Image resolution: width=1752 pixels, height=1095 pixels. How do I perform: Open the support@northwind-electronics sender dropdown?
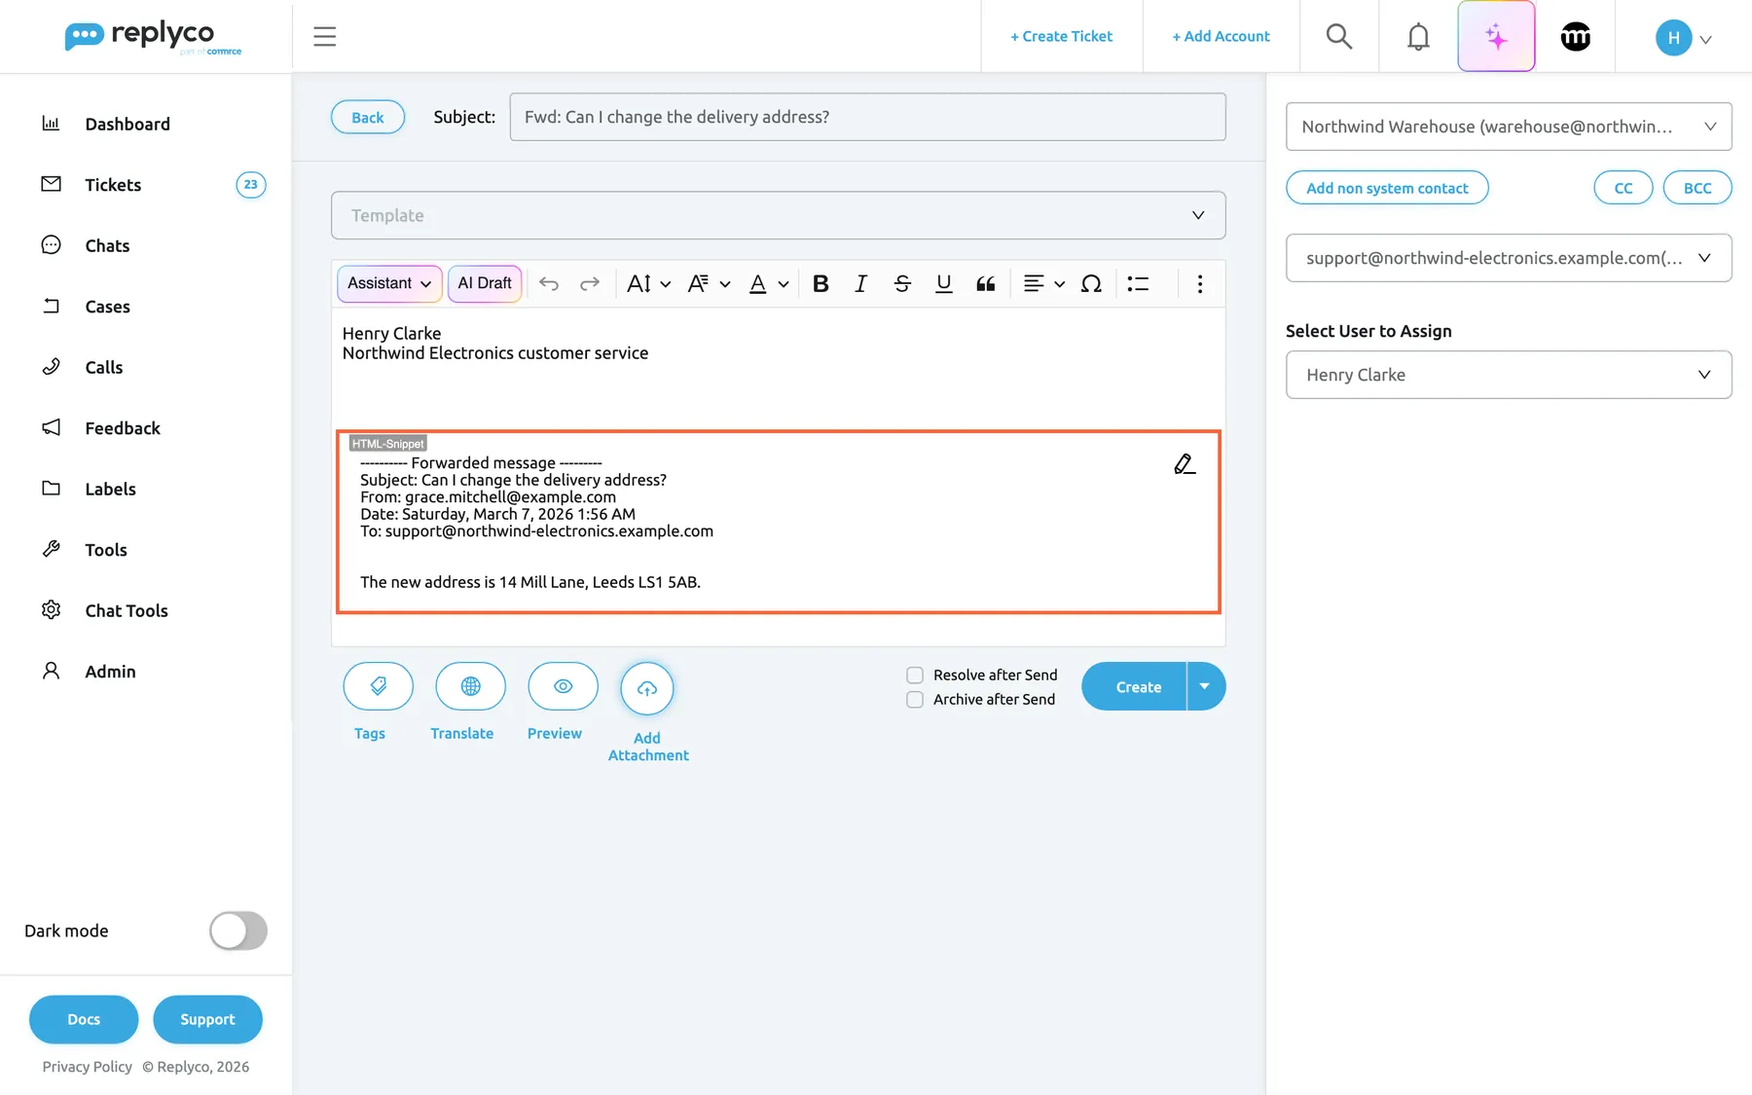[1509, 258]
